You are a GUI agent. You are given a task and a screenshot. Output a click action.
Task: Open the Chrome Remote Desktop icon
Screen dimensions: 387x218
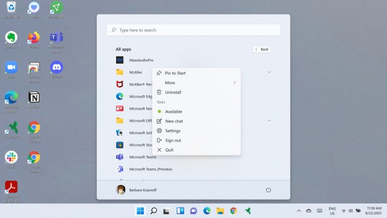pos(34,73)
